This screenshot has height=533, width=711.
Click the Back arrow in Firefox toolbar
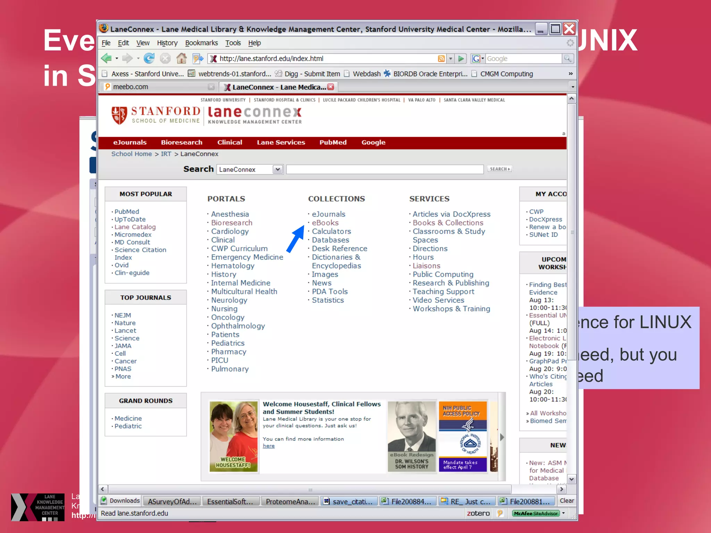[x=106, y=58]
